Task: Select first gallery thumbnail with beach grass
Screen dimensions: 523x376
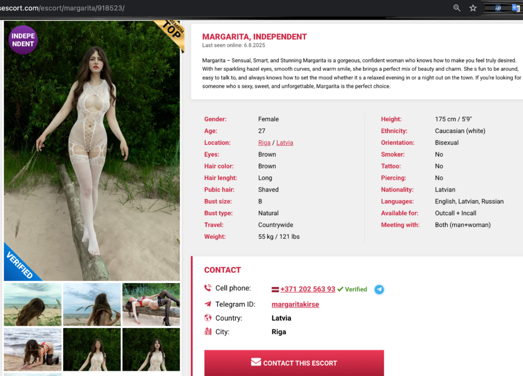Action: 32,304
